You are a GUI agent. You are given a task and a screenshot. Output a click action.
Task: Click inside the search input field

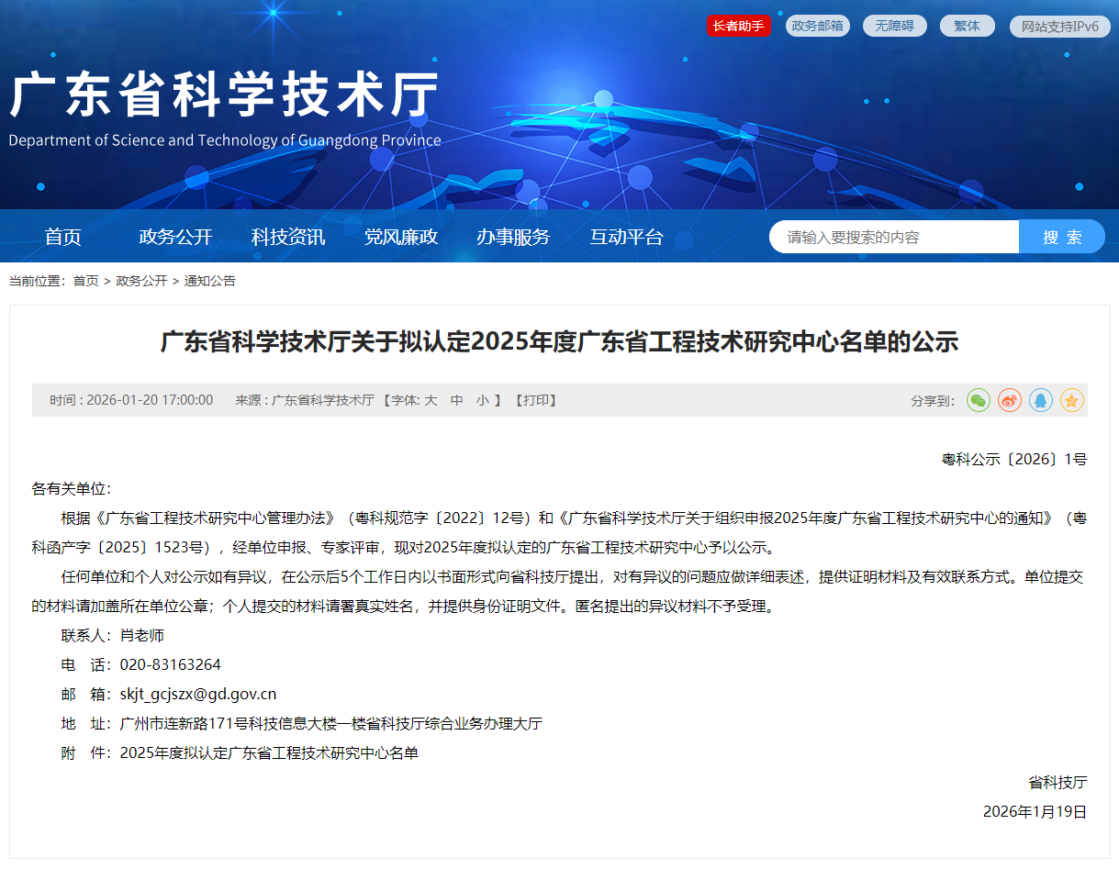(x=890, y=236)
